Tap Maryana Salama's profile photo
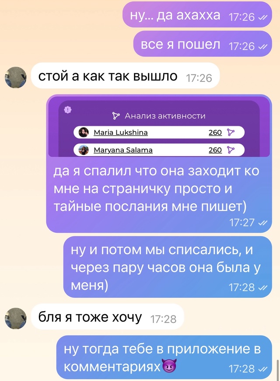 pyautogui.click(x=84, y=150)
